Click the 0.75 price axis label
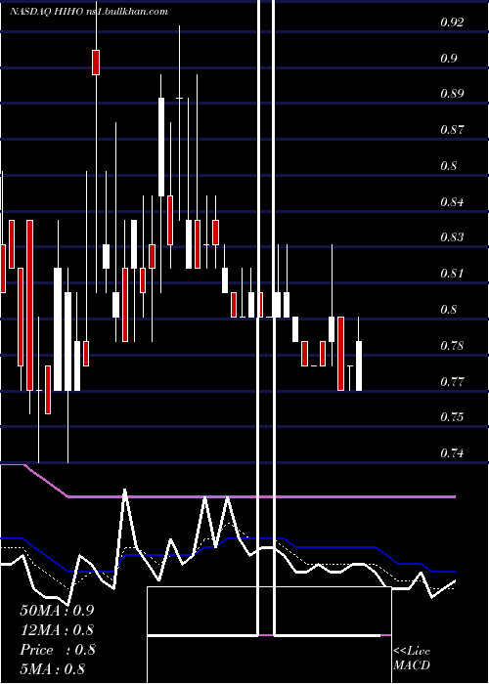This screenshot has height=684, width=489. pos(452,417)
